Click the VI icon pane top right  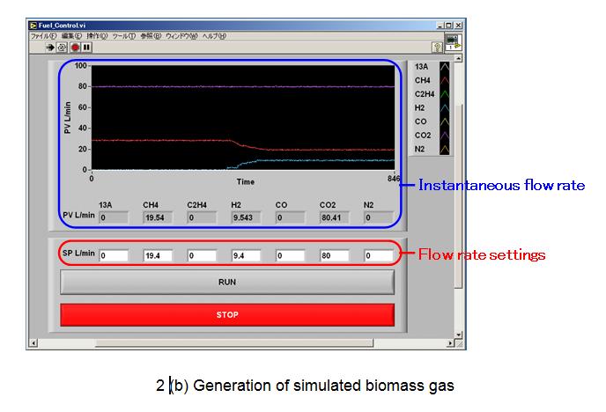click(453, 42)
